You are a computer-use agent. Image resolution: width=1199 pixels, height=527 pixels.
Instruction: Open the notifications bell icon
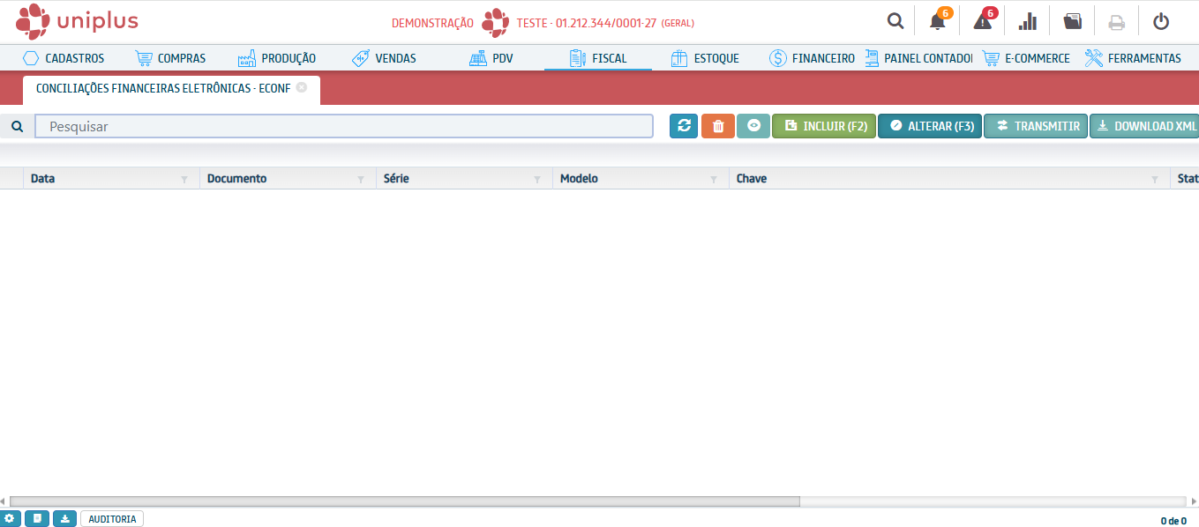click(938, 22)
